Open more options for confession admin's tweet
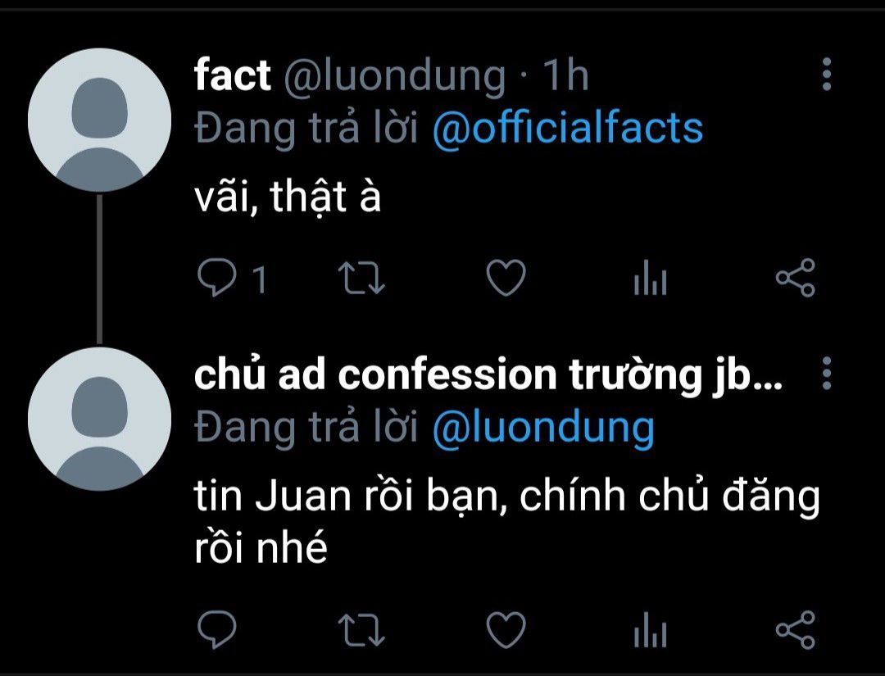 [x=826, y=373]
